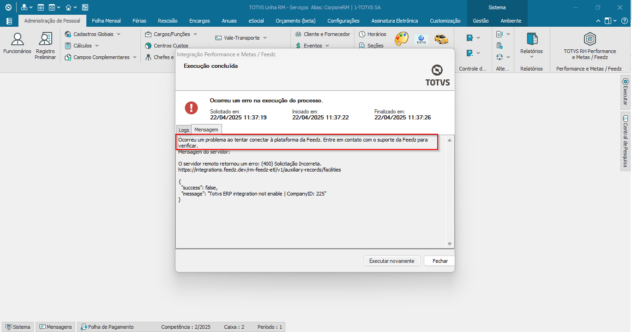Select the Administração de Pessoal ribbon tab
This screenshot has width=632, height=332.
click(x=52, y=21)
